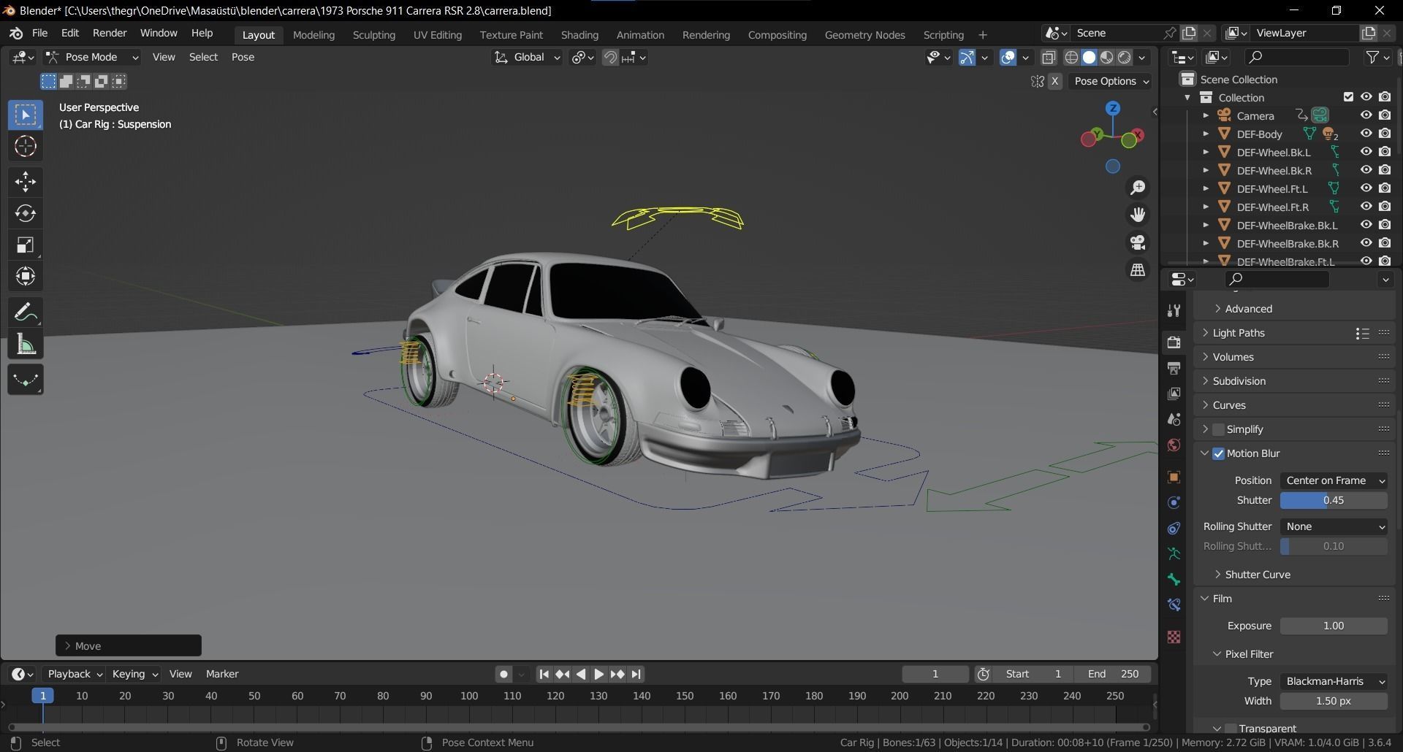Open the Render menu
The width and height of the screenshot is (1403, 752).
110,33
